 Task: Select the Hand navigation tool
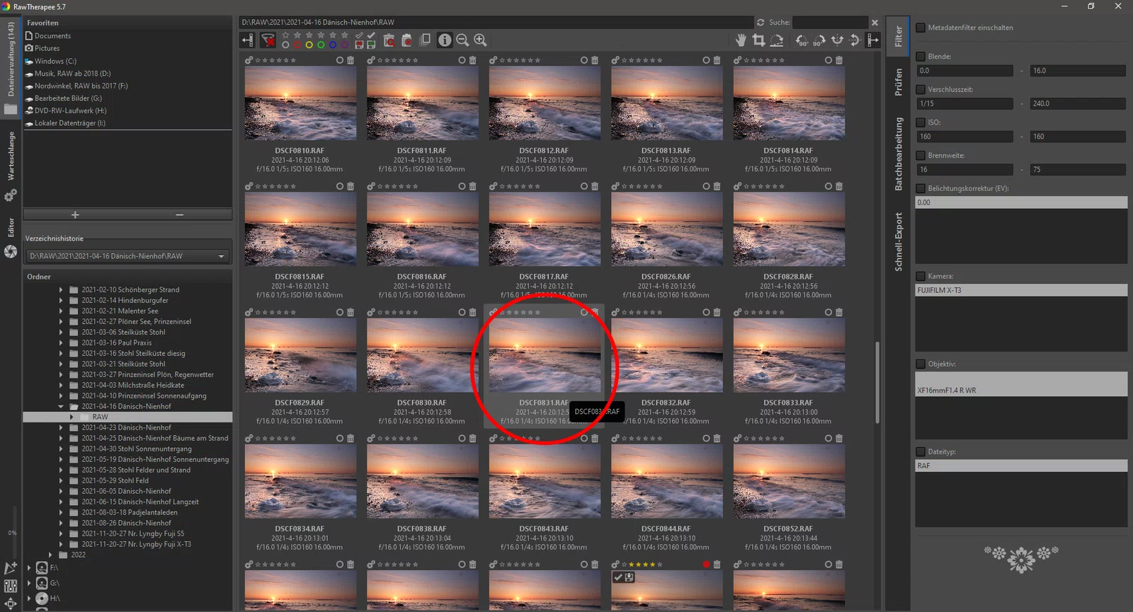pos(741,40)
